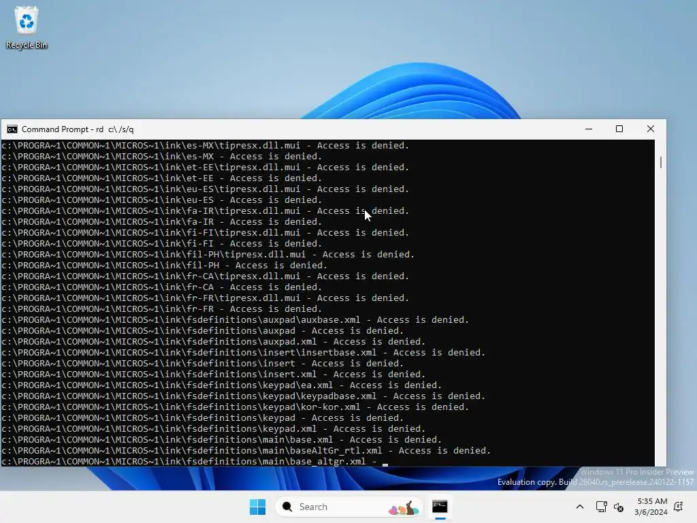Click the ink\fa-IR access denied line
Screen dimensions: 697x523
[161, 222]
